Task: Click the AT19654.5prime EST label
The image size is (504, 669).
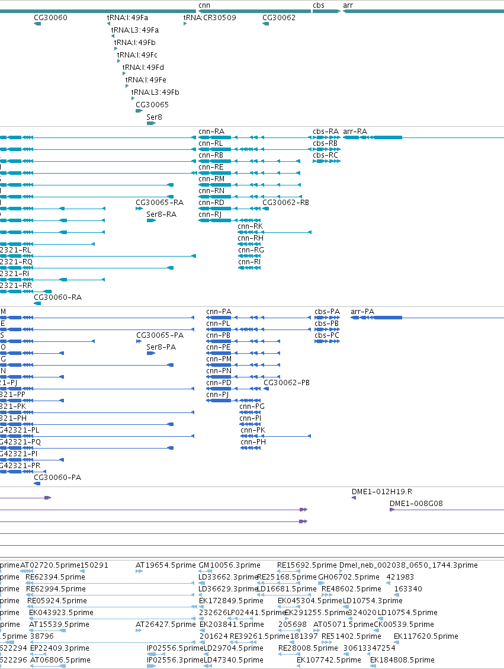Action: pos(166,565)
